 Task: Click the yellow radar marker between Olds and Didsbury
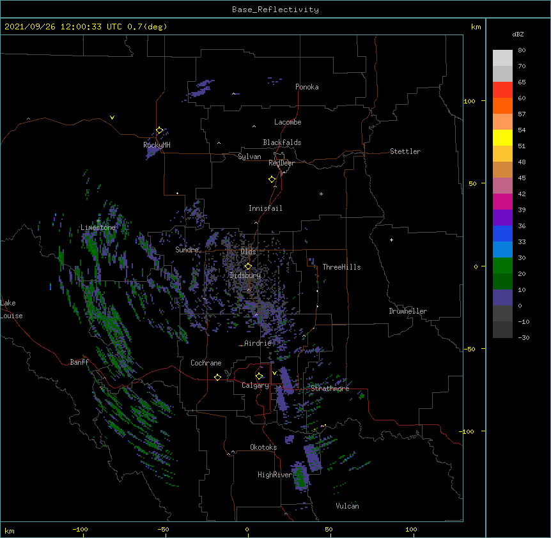[248, 266]
